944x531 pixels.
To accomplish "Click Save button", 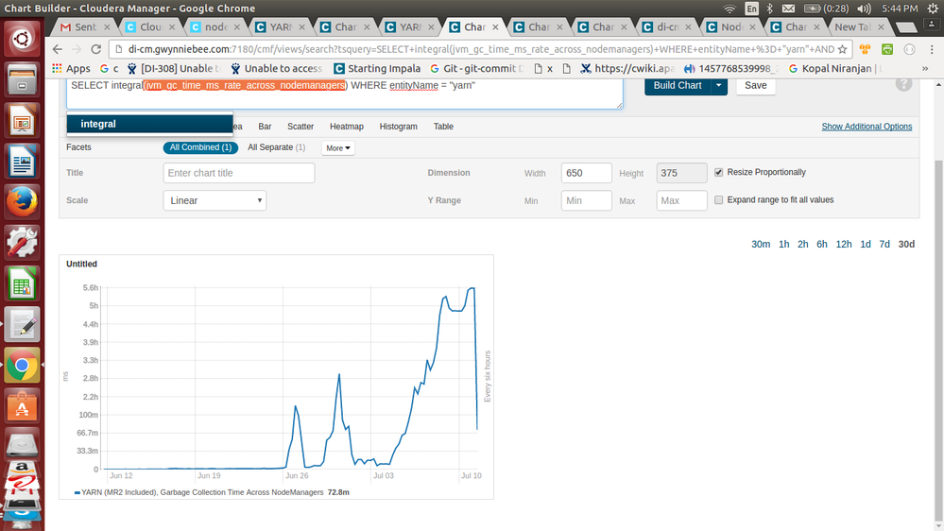I will 756,85.
